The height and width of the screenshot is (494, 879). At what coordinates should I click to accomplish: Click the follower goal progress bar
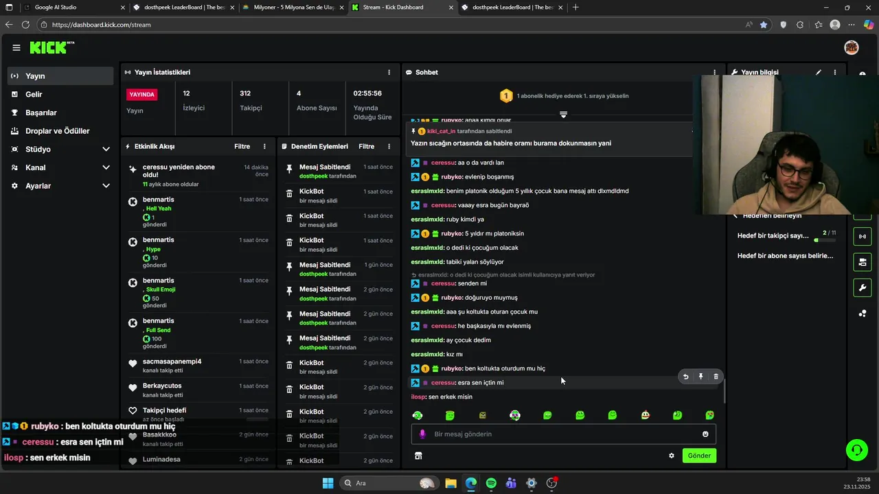[825, 240]
